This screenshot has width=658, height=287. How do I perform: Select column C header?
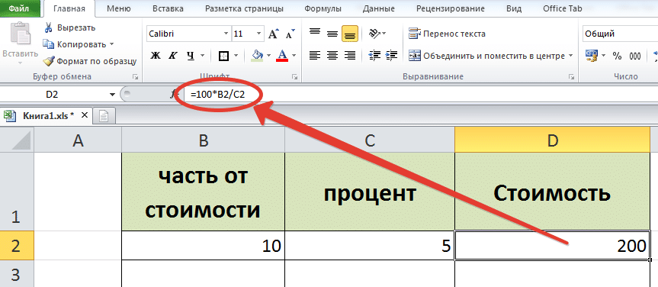click(369, 140)
